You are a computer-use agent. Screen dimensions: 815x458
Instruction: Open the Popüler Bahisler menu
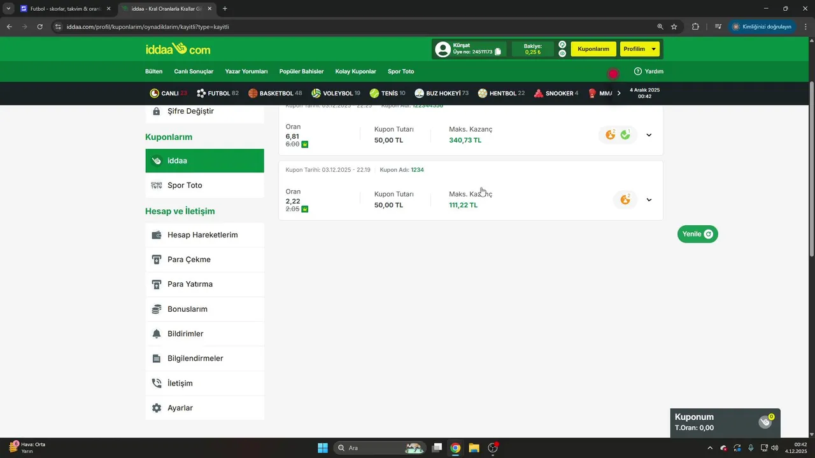tap(301, 71)
